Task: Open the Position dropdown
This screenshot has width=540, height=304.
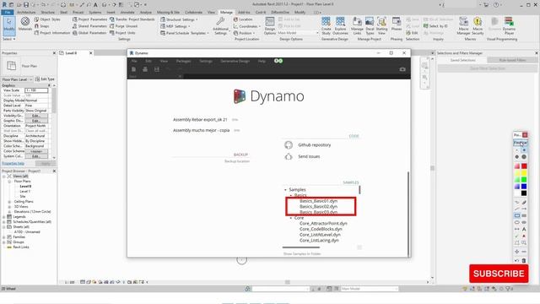Action: [x=244, y=33]
